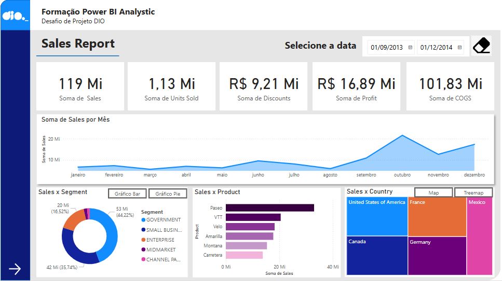Open calendar picker for end date
502x281 pixels.
pos(460,48)
